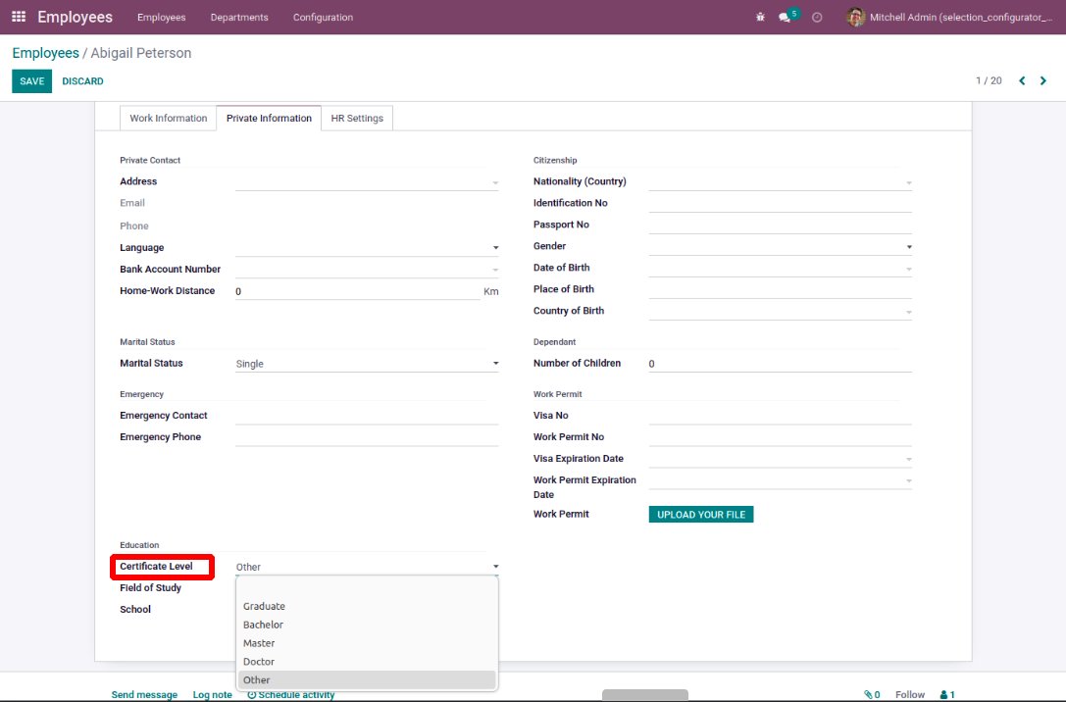The height and width of the screenshot is (702, 1066).
Task: Select Other in certificate list
Action: click(367, 679)
